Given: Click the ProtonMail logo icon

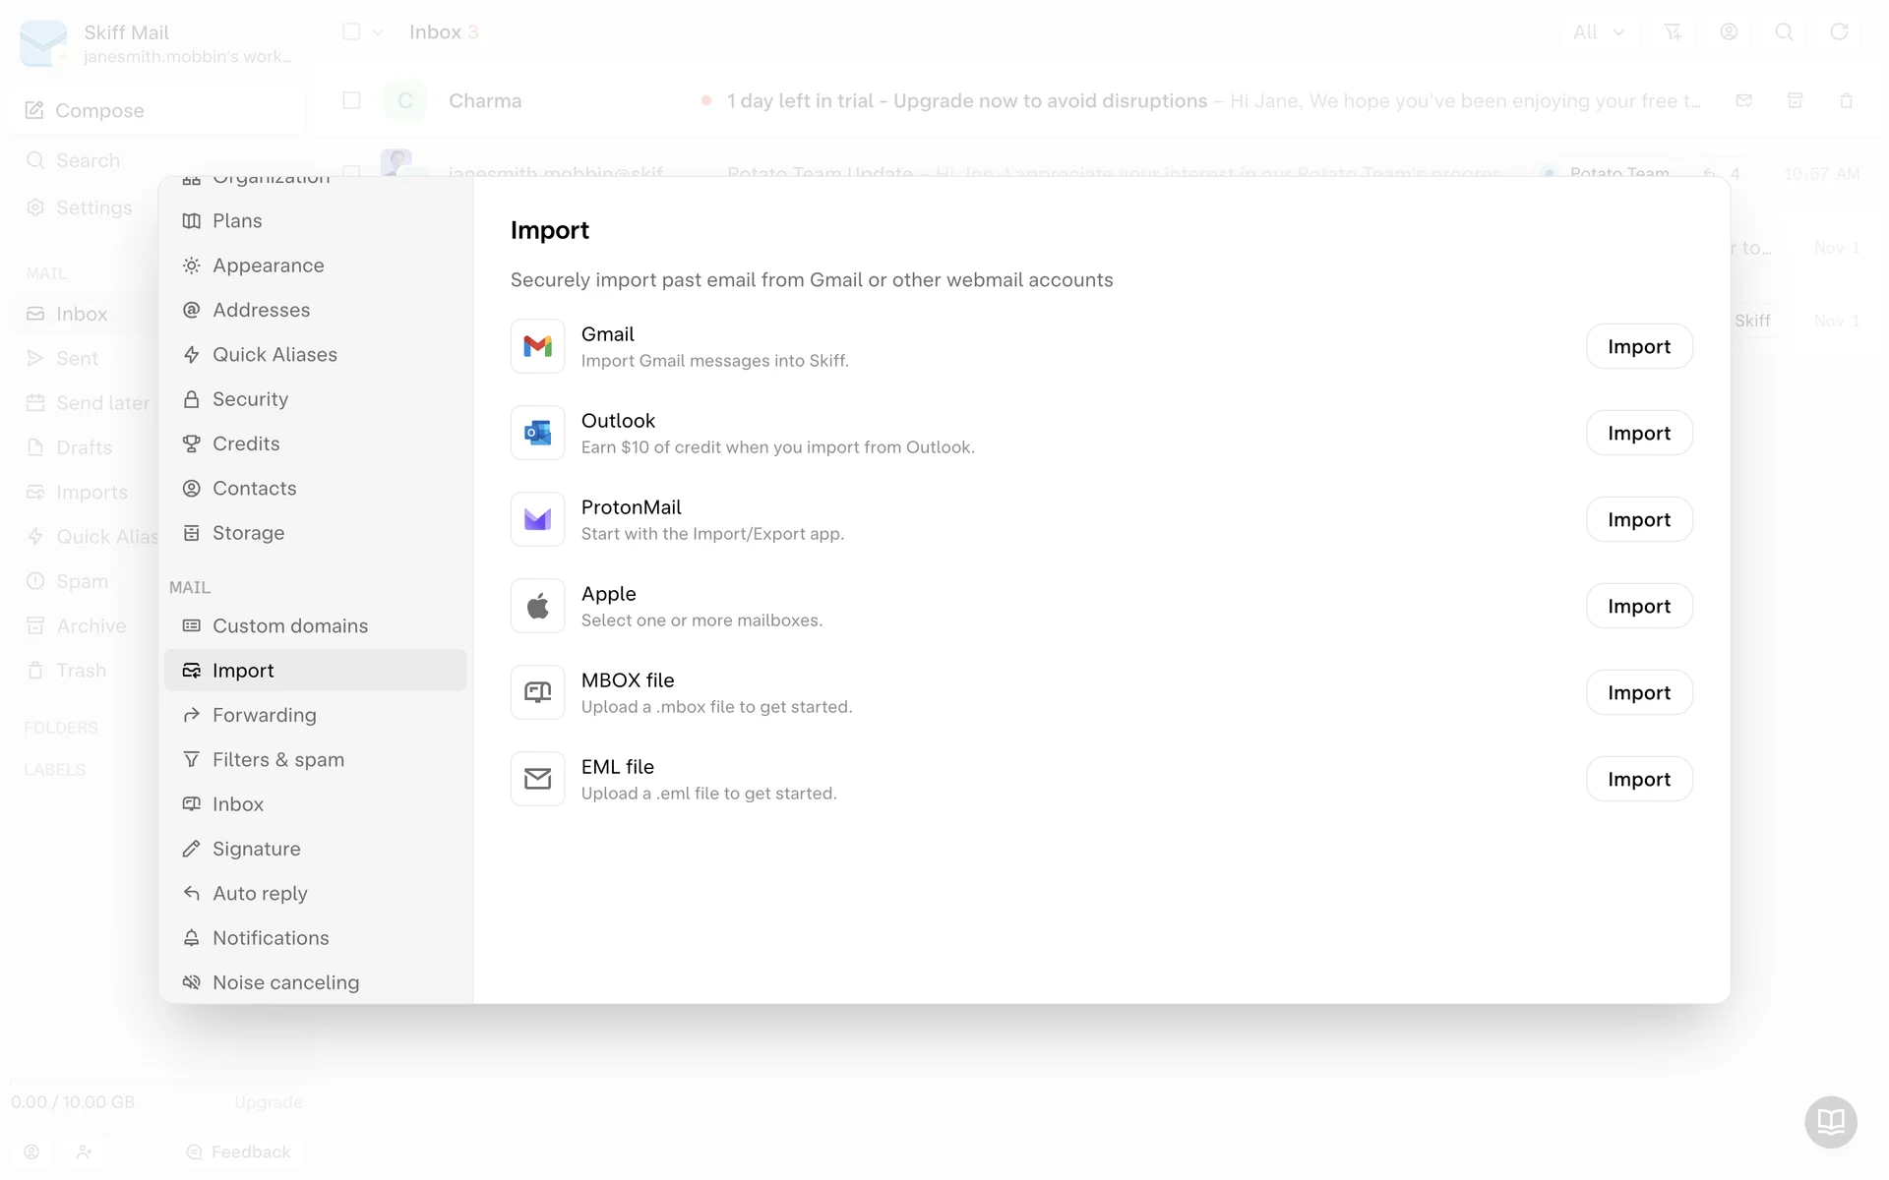Looking at the screenshot, I should (537, 519).
